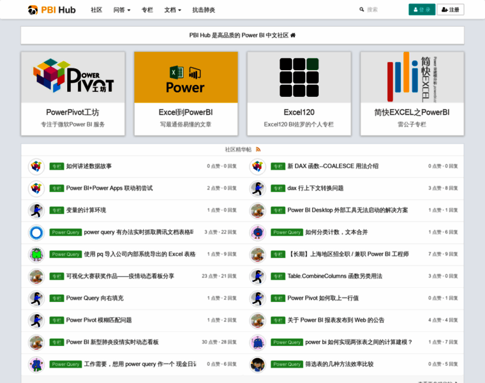The width and height of the screenshot is (485, 383).
Task: Open avatar beside Power Pivot 如何取上一行值
Action: (258, 298)
